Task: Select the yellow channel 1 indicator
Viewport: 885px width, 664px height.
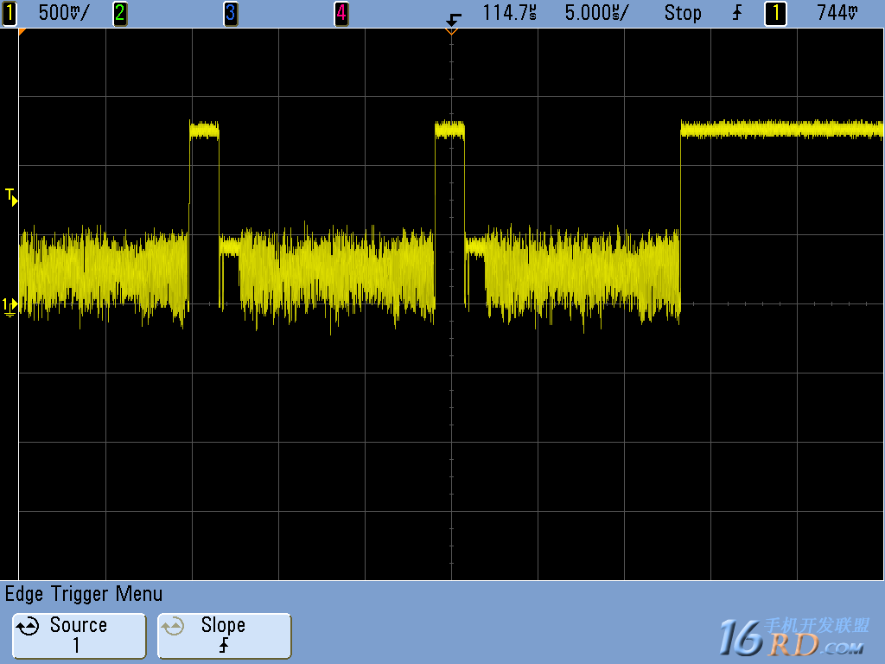Action: 10,13
